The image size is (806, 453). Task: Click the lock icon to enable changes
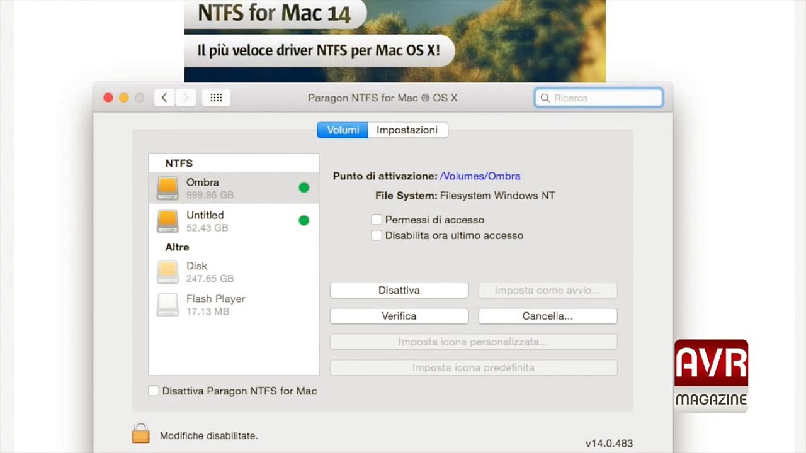pyautogui.click(x=141, y=433)
